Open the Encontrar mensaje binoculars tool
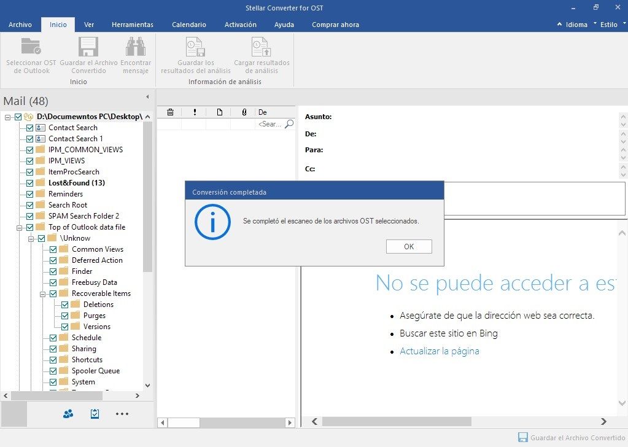 (136, 47)
